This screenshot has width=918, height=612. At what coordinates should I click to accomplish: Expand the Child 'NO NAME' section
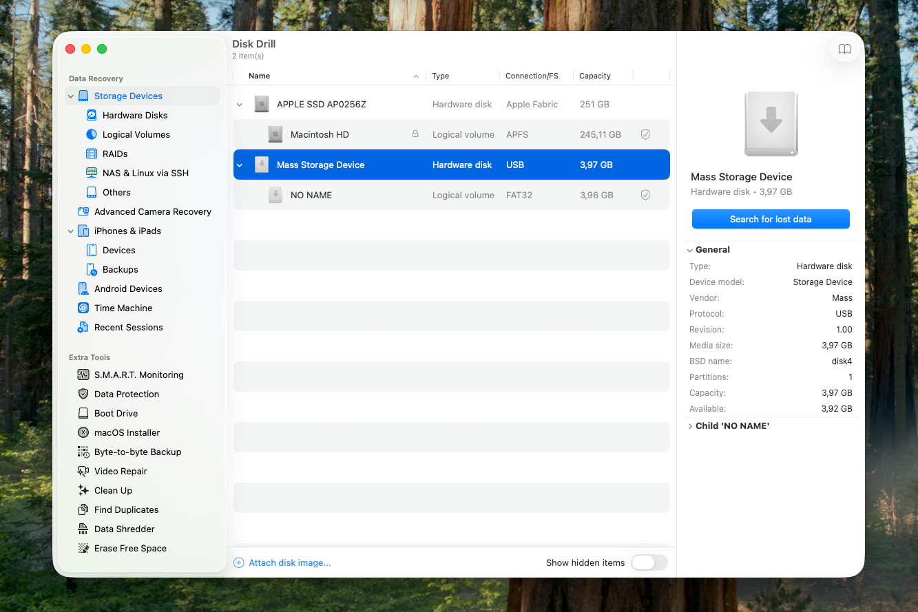690,426
